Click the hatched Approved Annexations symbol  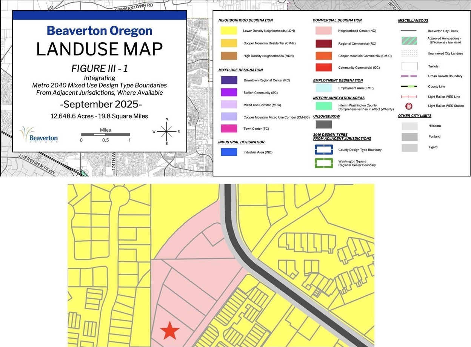tap(409, 40)
